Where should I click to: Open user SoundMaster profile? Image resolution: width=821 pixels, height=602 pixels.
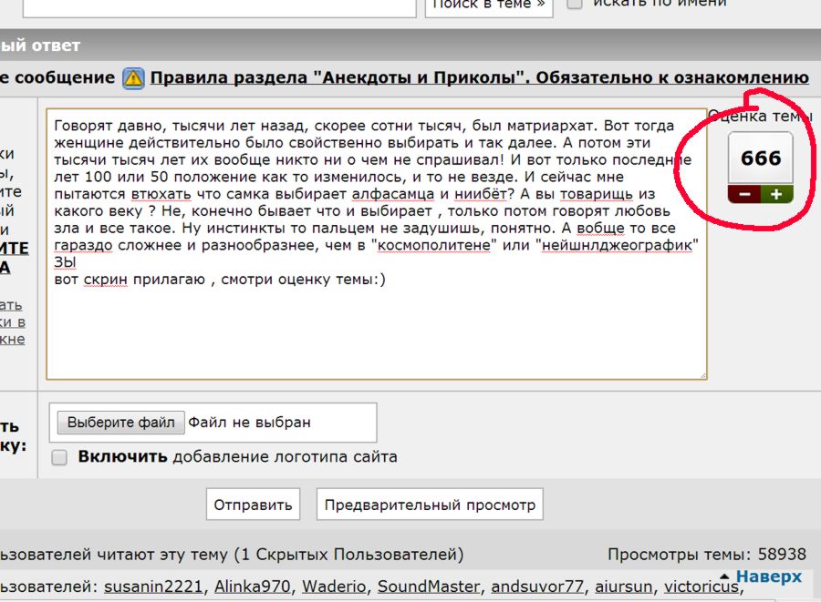(x=429, y=587)
